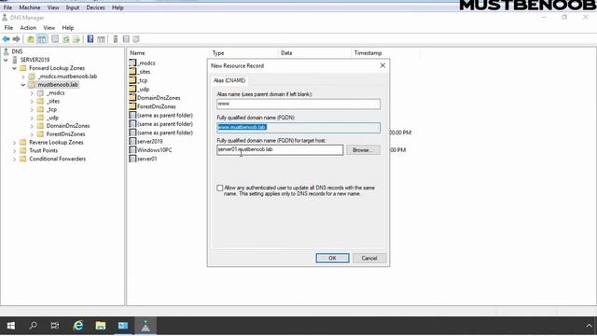Image resolution: width=597 pixels, height=336 pixels.
Task: Expand the Trust Points node
Action: [x=15, y=151]
